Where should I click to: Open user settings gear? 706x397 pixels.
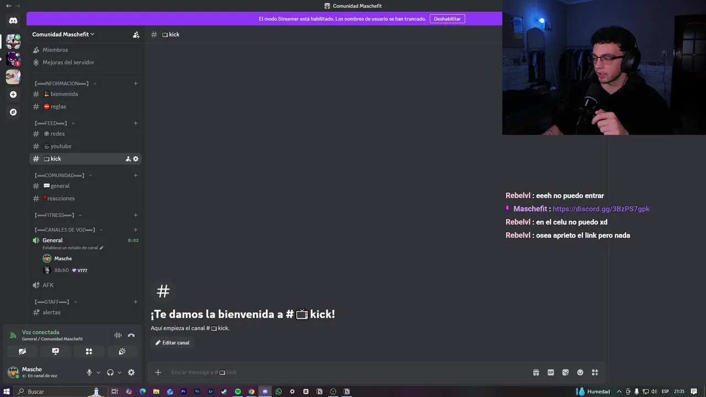[x=131, y=372]
